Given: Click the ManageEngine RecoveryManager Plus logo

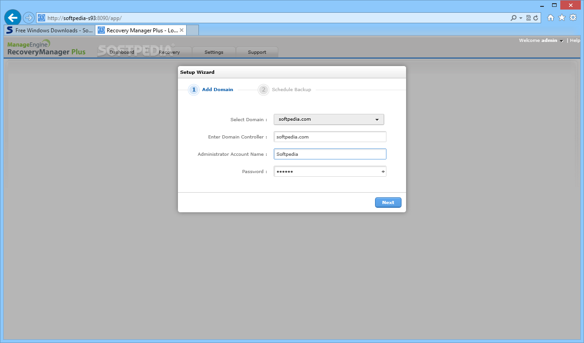Looking at the screenshot, I should coord(46,47).
